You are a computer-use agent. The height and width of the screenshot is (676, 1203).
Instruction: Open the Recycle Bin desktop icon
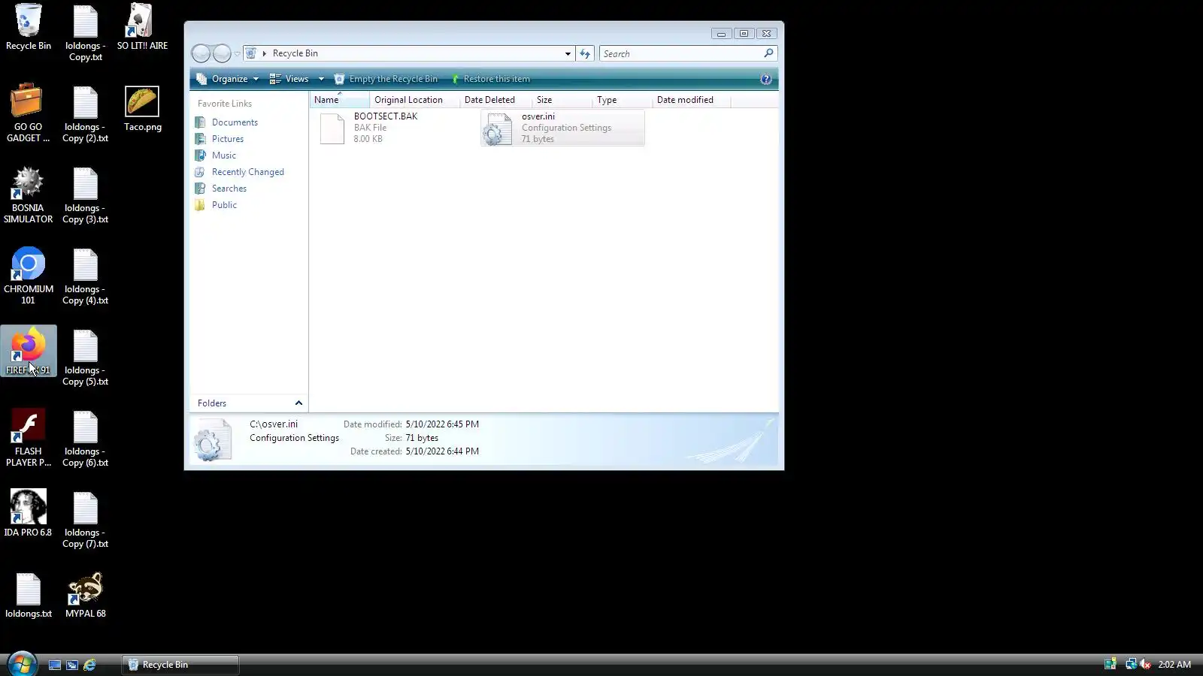pyautogui.click(x=29, y=28)
